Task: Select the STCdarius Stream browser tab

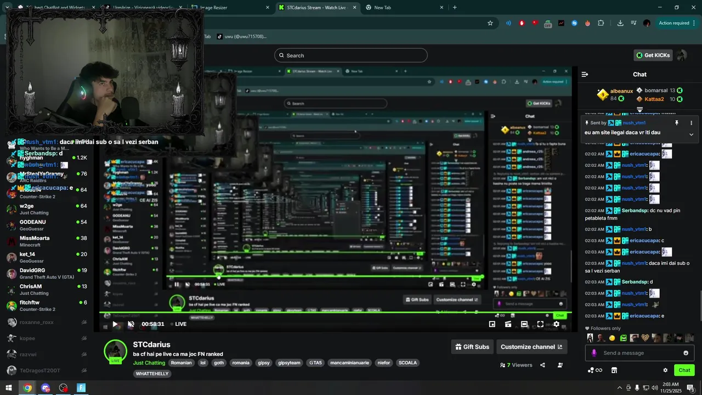Action: (317, 8)
